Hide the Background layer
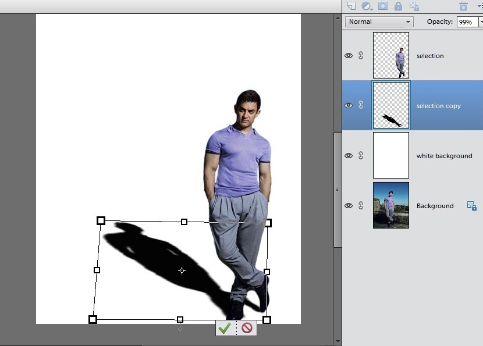The width and height of the screenshot is (483, 346). (x=349, y=205)
